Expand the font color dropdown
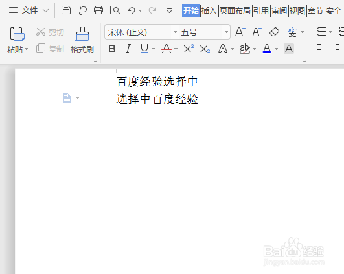 [x=276, y=49]
